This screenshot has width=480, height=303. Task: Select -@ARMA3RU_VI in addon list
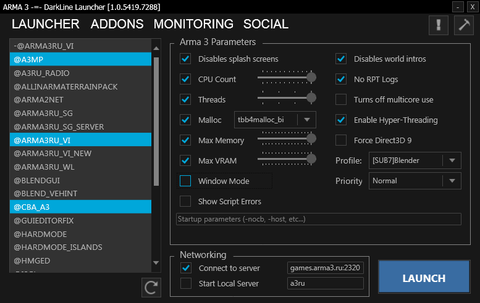[80, 46]
